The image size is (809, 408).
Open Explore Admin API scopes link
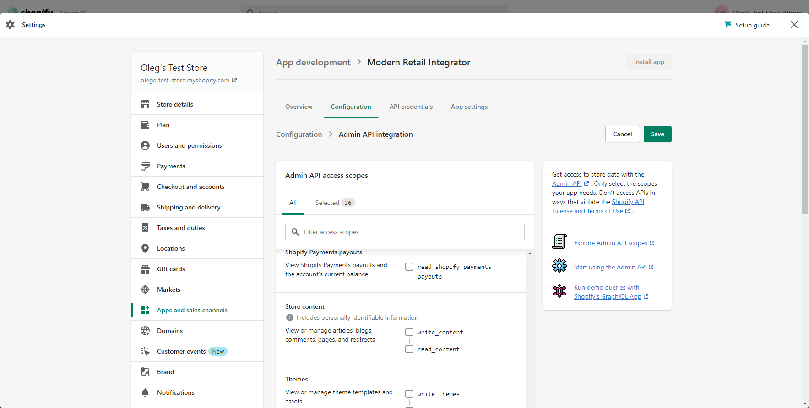(611, 243)
